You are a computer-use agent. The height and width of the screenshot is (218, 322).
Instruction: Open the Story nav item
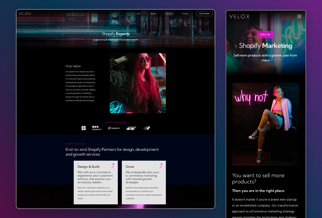138,14
